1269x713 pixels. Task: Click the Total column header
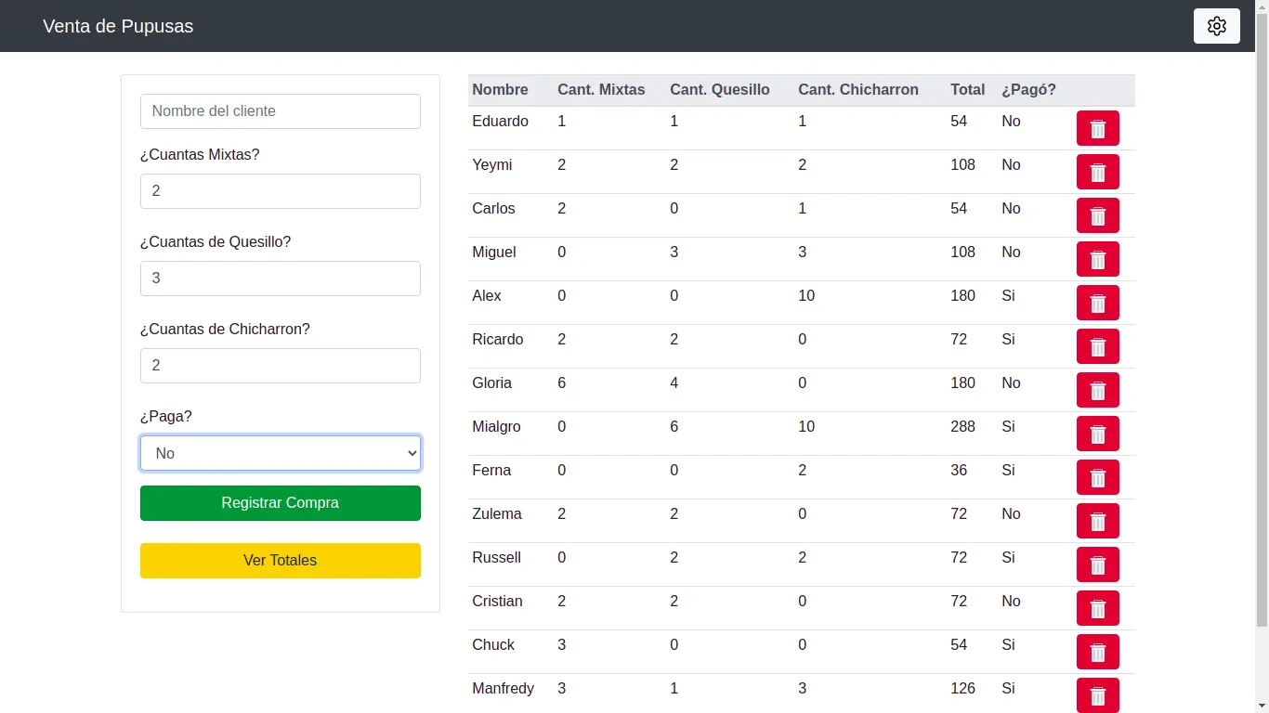click(967, 90)
